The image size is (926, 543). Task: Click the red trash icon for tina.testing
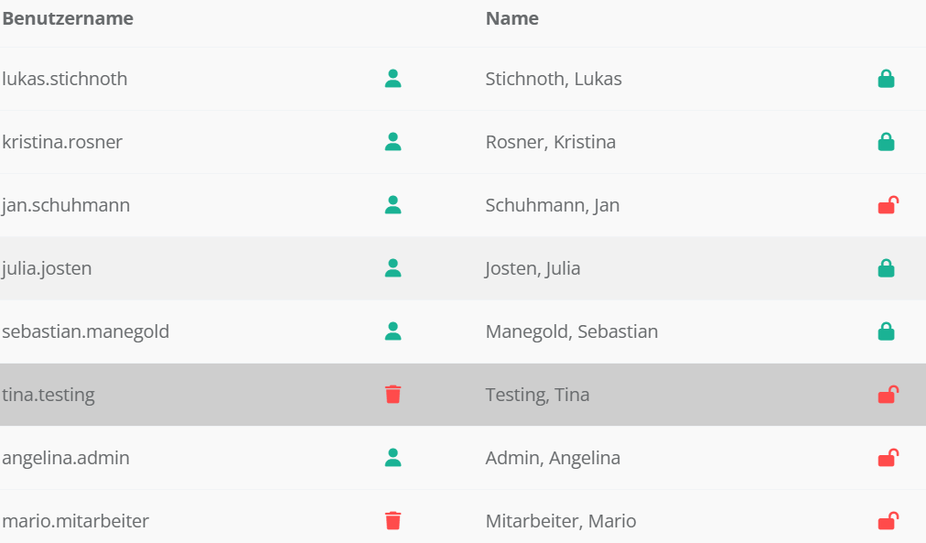coord(393,395)
